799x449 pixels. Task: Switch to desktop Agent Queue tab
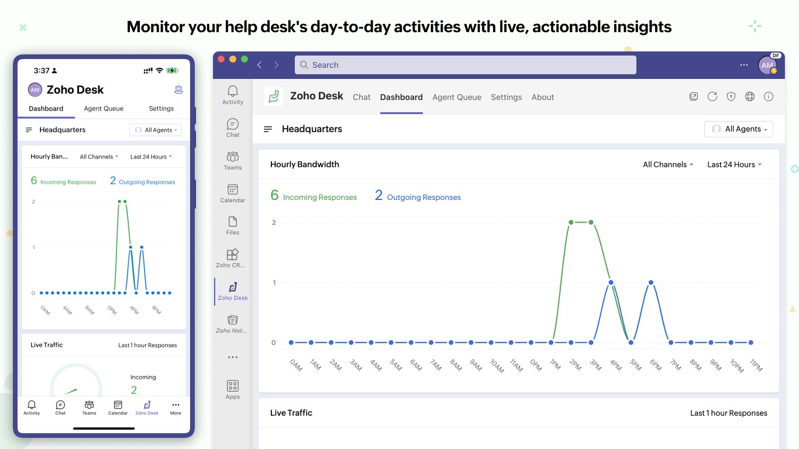(457, 97)
